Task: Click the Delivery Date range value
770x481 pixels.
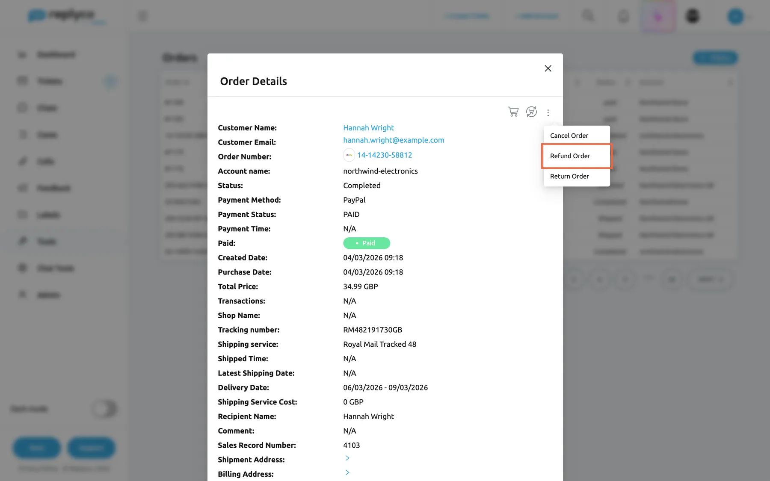Action: (x=385, y=388)
